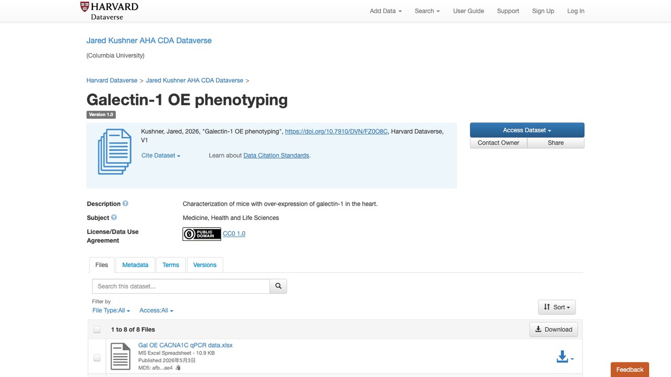The width and height of the screenshot is (671, 377).
Task: Open Data Citation Standards link
Action: click(276, 156)
